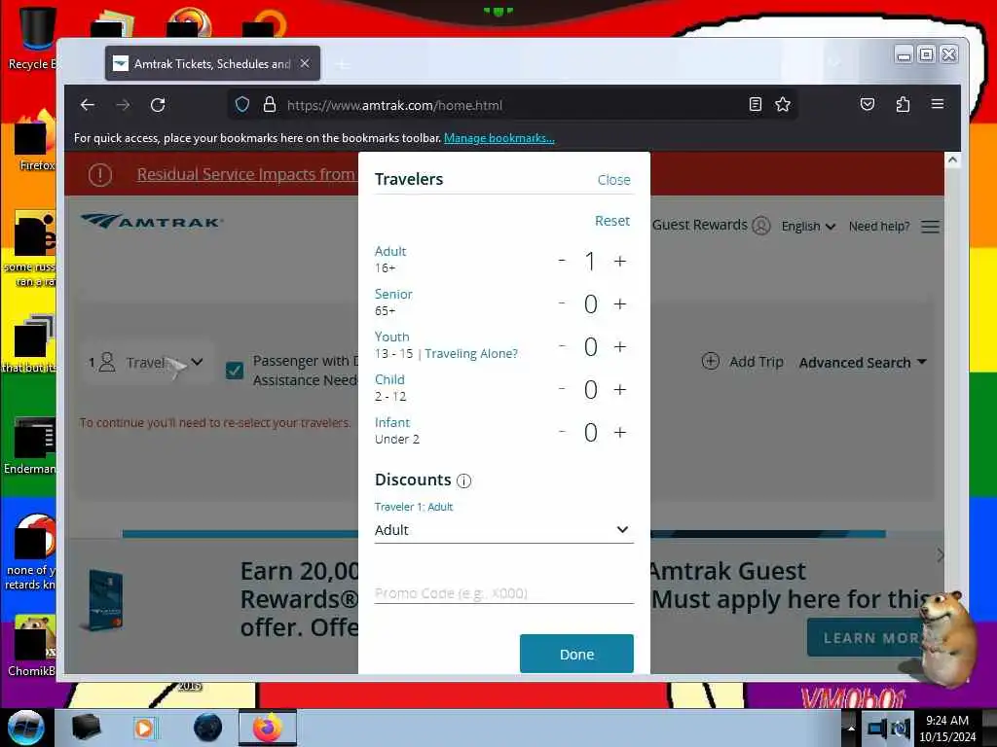This screenshot has width=997, height=747.
Task: Decrease the Adult traveler count
Action: pyautogui.click(x=562, y=261)
